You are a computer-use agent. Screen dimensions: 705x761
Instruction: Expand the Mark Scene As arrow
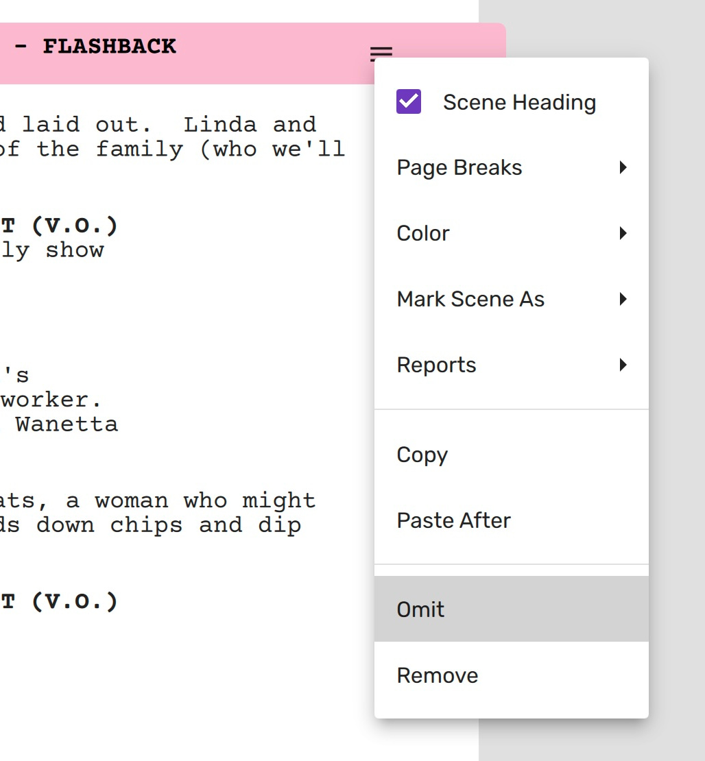(x=623, y=300)
